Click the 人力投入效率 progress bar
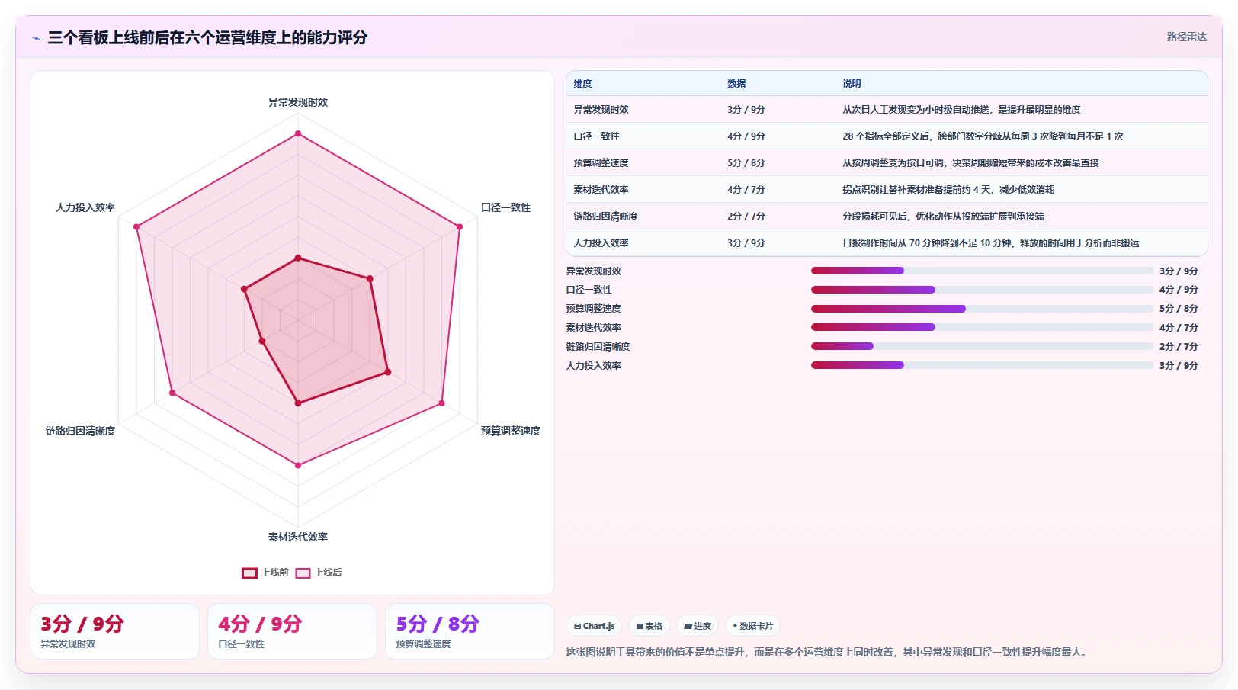Viewport: 1238px width, 690px height. [982, 365]
